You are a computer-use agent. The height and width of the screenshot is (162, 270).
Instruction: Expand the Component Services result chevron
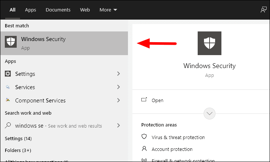click(118, 100)
